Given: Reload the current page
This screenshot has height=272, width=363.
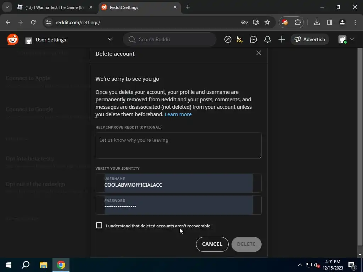Looking at the screenshot, I should tap(33, 22).
